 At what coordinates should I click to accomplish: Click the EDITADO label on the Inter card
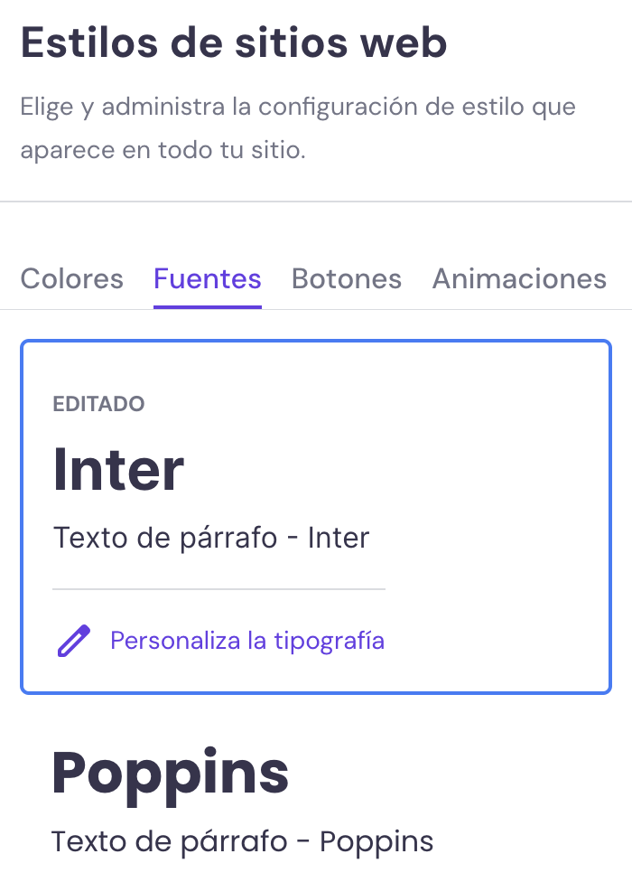(x=99, y=404)
